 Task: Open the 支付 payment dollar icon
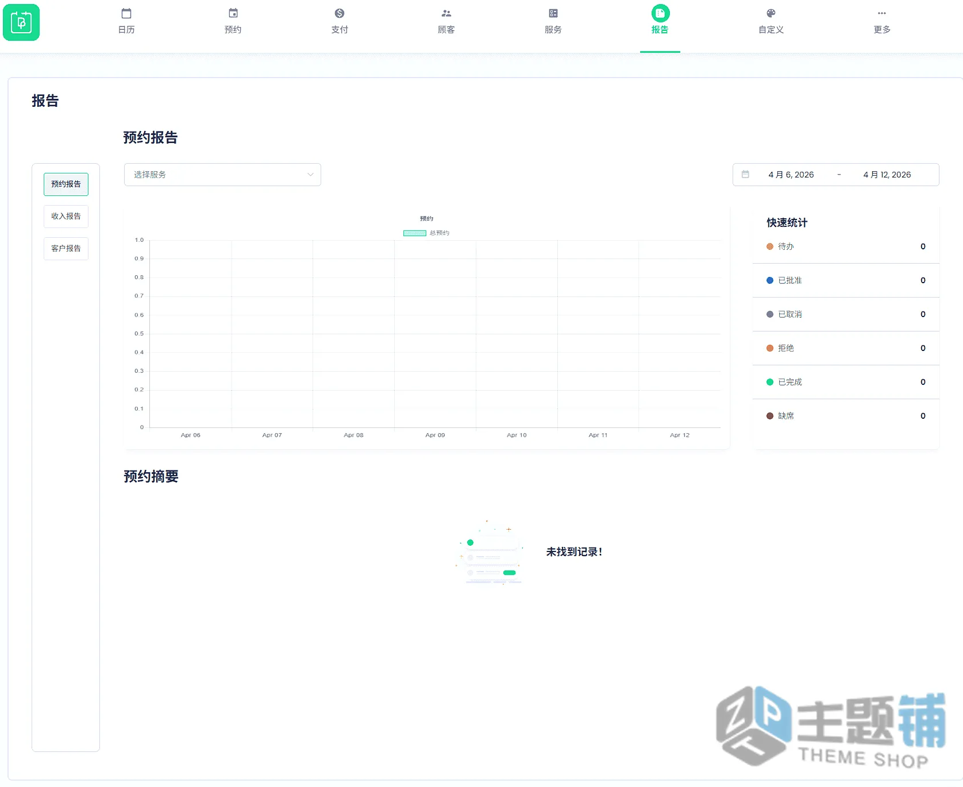click(x=340, y=13)
